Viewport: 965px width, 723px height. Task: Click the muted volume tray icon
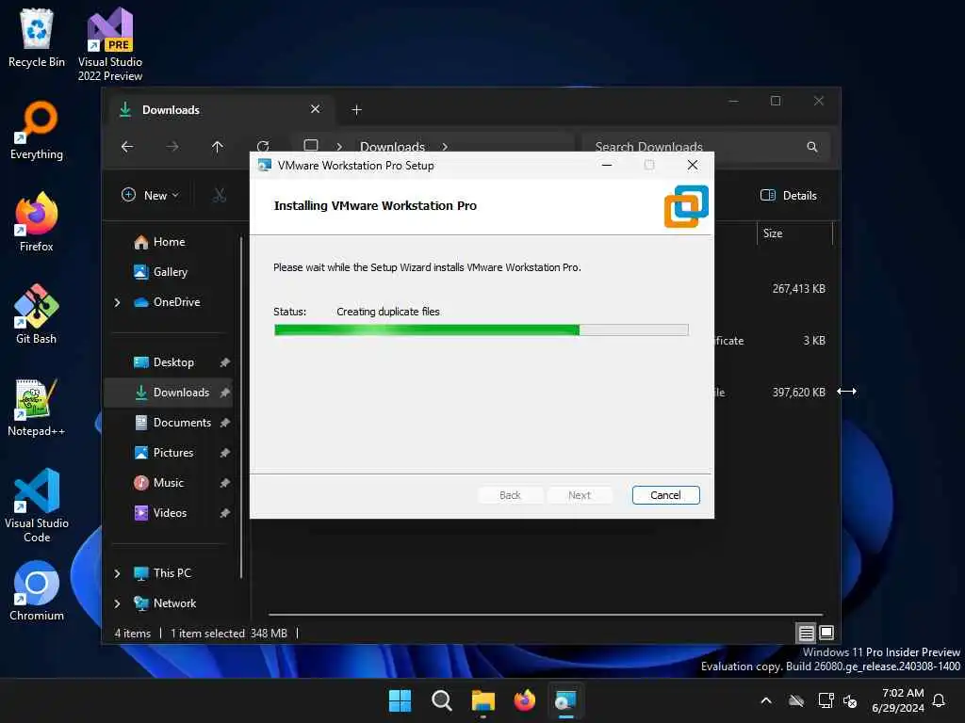pyautogui.click(x=851, y=700)
